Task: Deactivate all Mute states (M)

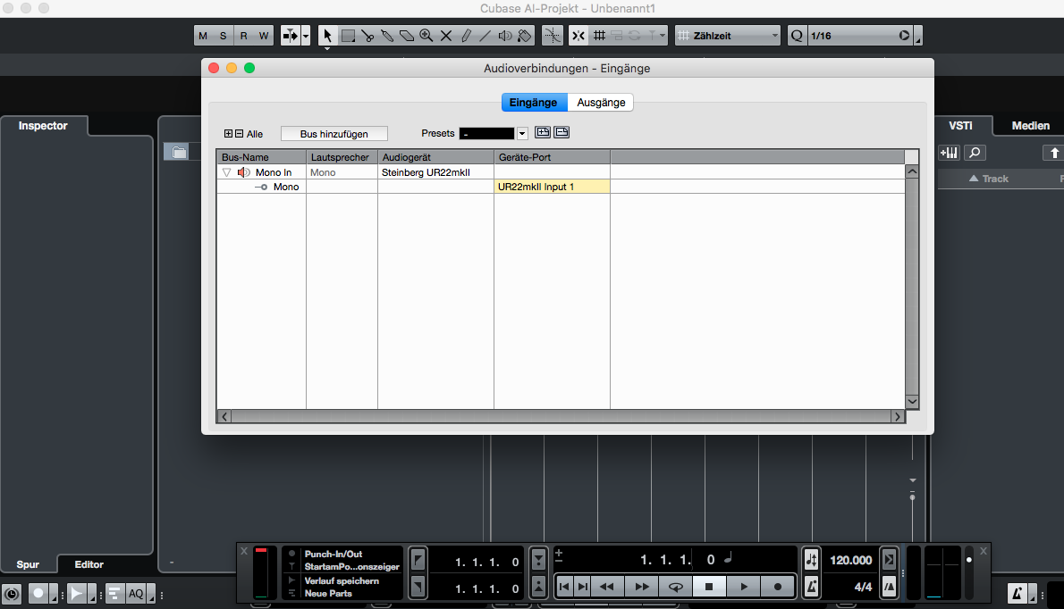Action: (x=203, y=36)
